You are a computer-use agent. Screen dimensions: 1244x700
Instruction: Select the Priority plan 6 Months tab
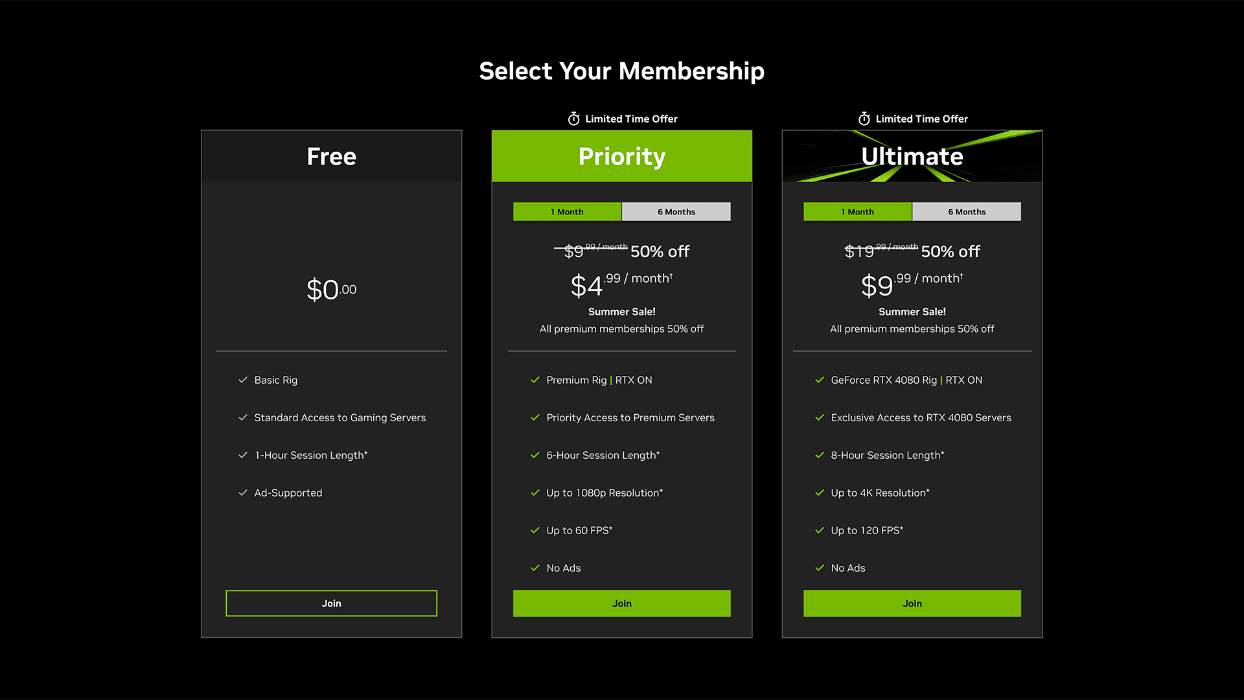click(x=676, y=211)
